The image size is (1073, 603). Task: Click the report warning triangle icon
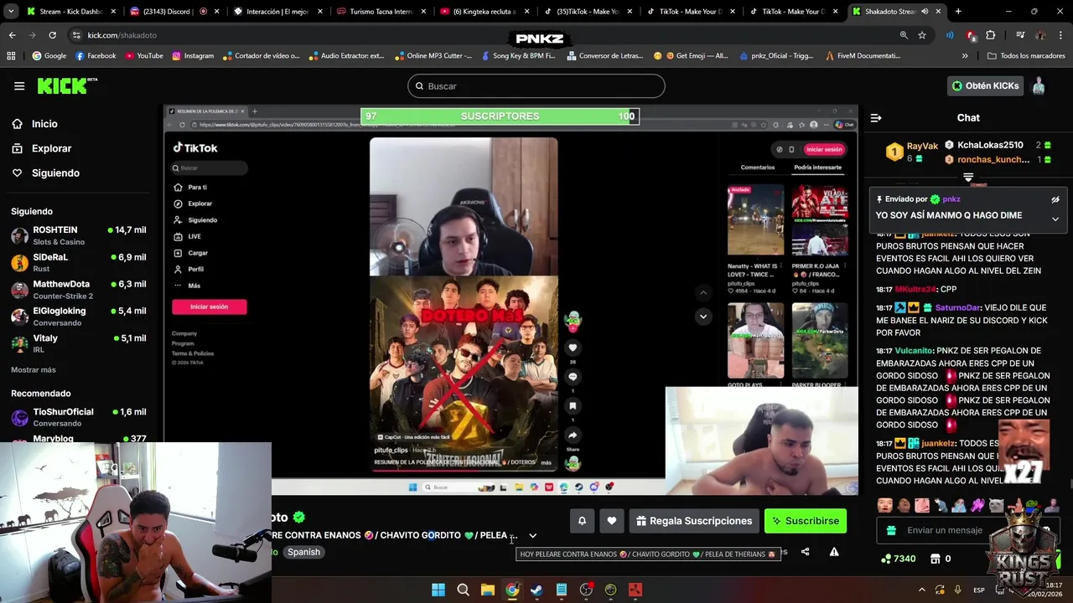(834, 552)
